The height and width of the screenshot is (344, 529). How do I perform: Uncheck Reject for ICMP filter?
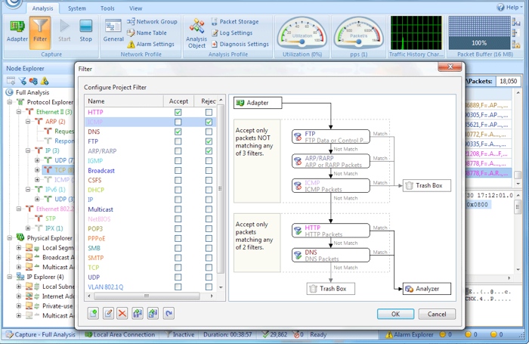[209, 122]
